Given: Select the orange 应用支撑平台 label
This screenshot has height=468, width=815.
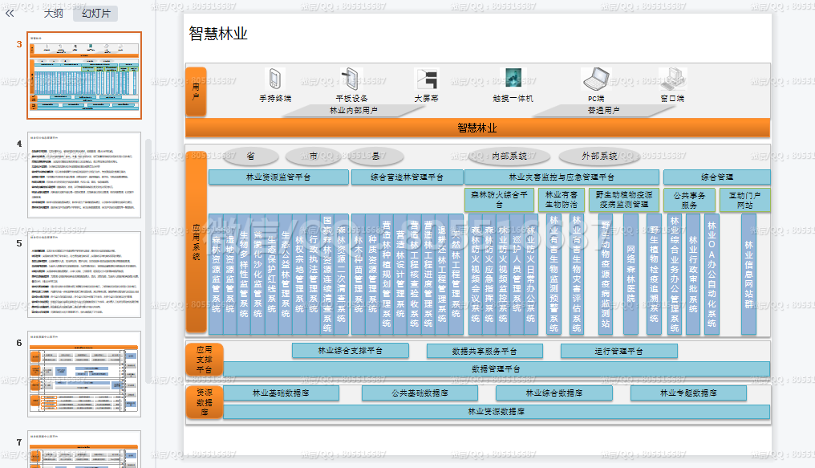Looking at the screenshot, I should [x=205, y=360].
